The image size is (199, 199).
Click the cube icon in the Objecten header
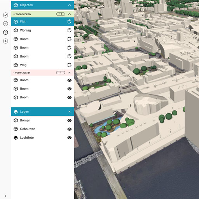16,5
